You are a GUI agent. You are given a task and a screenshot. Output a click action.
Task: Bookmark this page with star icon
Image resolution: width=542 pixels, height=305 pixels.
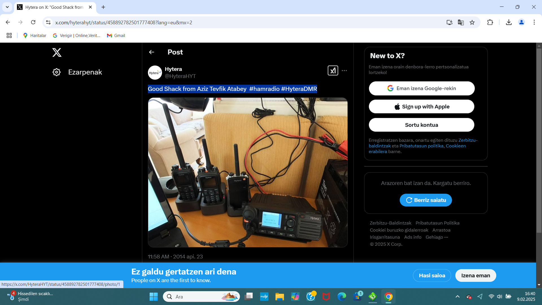pyautogui.click(x=472, y=22)
